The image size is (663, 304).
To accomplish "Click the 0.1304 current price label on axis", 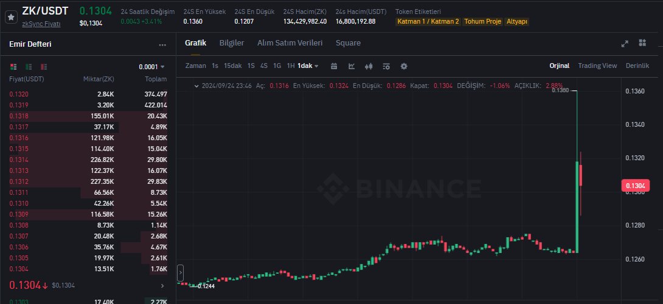I will 634,186.
